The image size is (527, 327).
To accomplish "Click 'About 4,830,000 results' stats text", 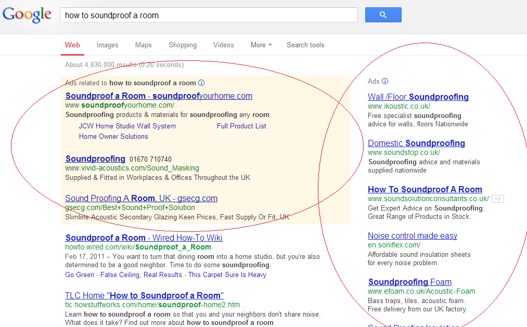I will 124,64.
